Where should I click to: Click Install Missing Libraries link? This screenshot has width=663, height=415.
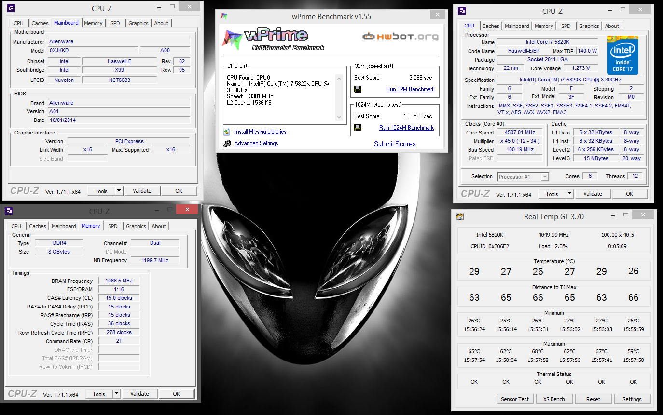click(260, 132)
